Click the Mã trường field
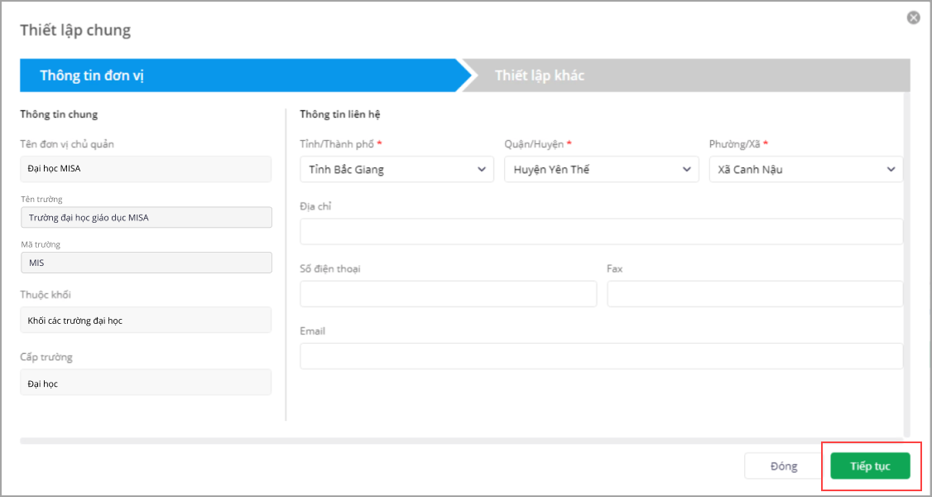This screenshot has width=932, height=497. [x=146, y=263]
